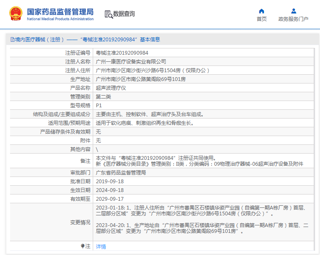Click the 注册人名称 label

point(78,61)
